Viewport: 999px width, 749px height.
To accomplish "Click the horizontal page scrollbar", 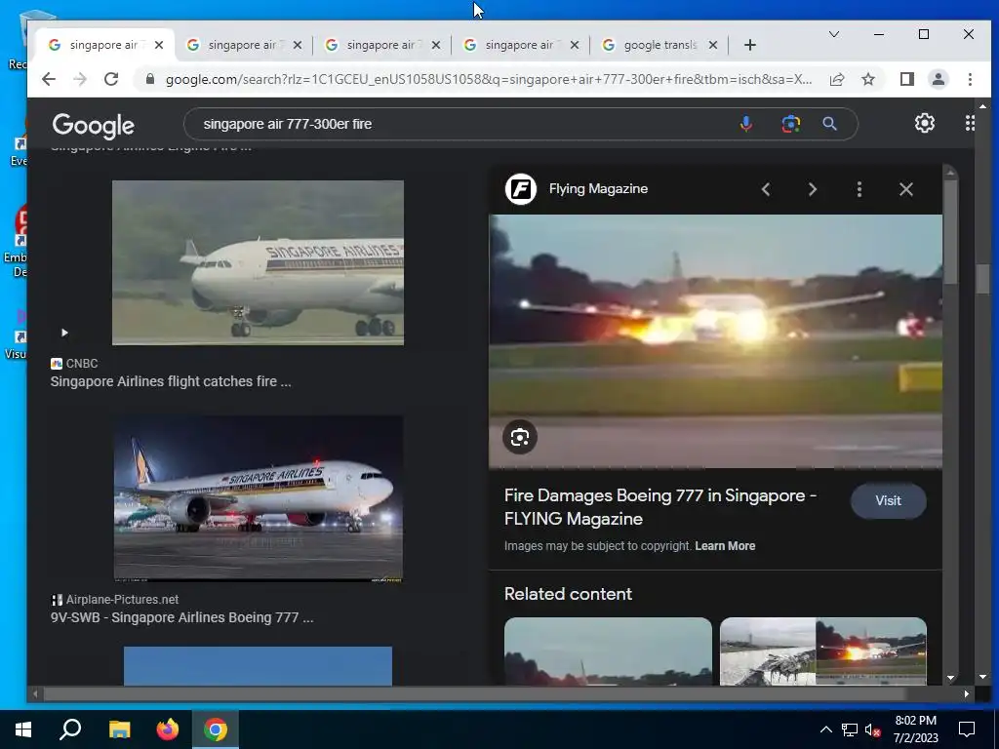I will [x=475, y=693].
